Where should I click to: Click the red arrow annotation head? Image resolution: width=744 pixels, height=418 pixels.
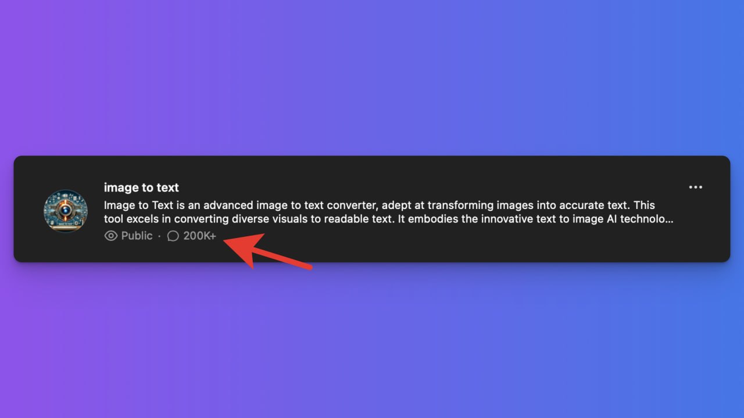click(x=241, y=248)
